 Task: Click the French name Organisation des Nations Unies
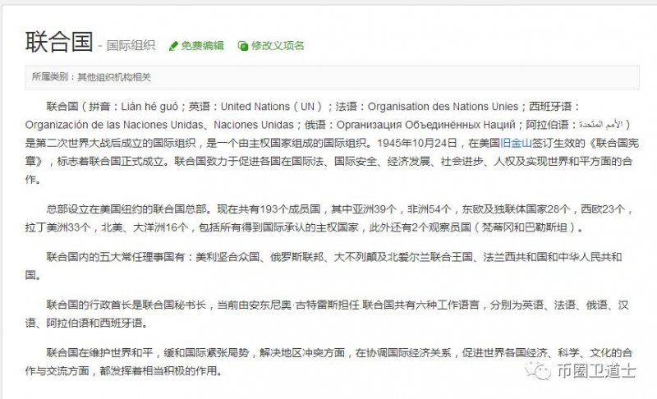coord(443,107)
